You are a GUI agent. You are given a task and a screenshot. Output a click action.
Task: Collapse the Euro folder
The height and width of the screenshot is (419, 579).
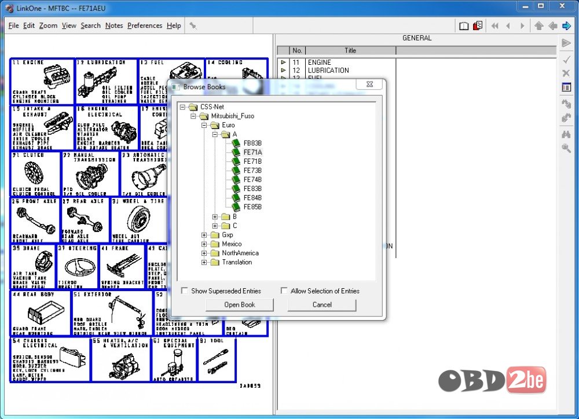click(x=204, y=126)
